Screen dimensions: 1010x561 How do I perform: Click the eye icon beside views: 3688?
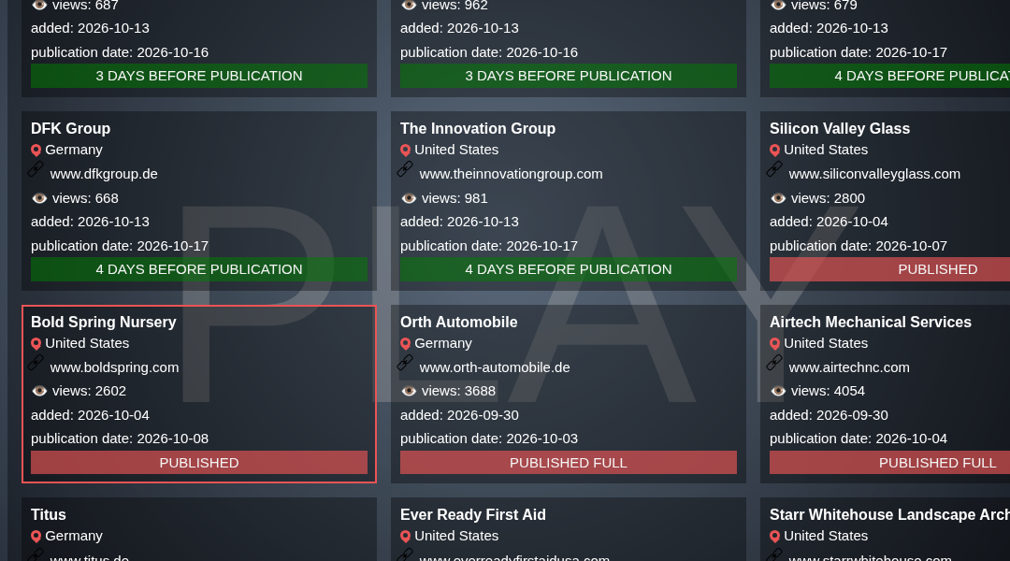[x=409, y=390]
